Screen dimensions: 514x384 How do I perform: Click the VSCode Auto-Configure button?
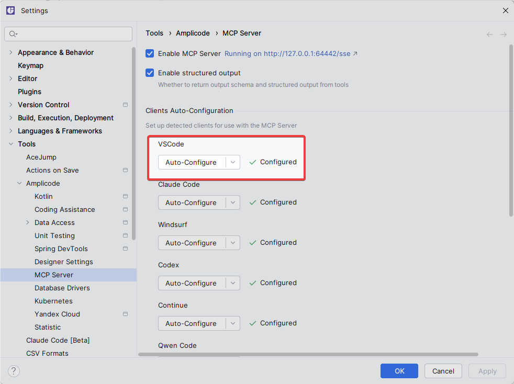click(192, 162)
